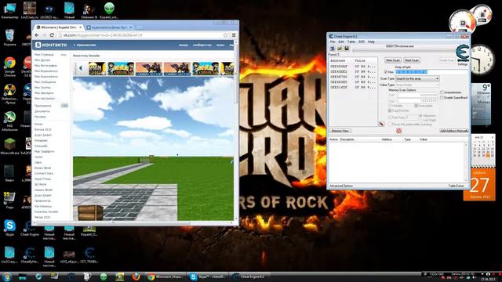The image size is (502, 282).
Task: Open the Minecraft desktop icon
Action: [9, 146]
